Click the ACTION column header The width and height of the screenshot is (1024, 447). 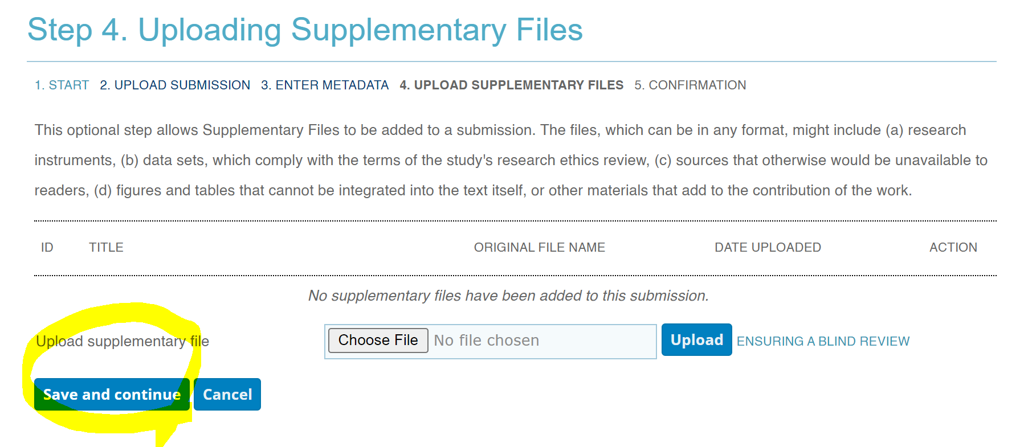click(x=953, y=248)
